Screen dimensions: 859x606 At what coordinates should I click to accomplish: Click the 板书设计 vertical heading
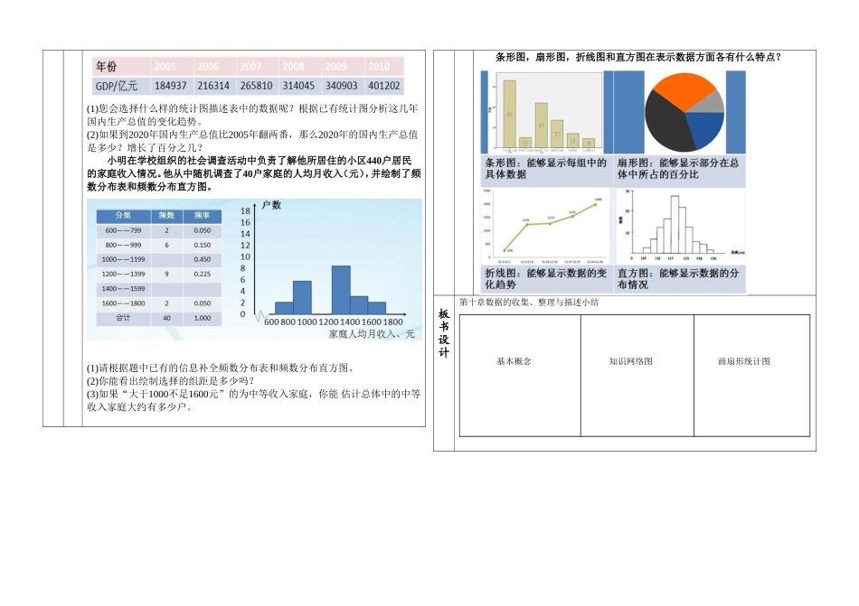[444, 333]
